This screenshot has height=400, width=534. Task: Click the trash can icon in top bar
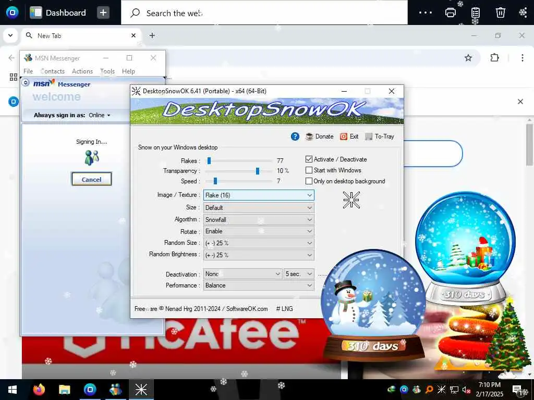(x=500, y=13)
